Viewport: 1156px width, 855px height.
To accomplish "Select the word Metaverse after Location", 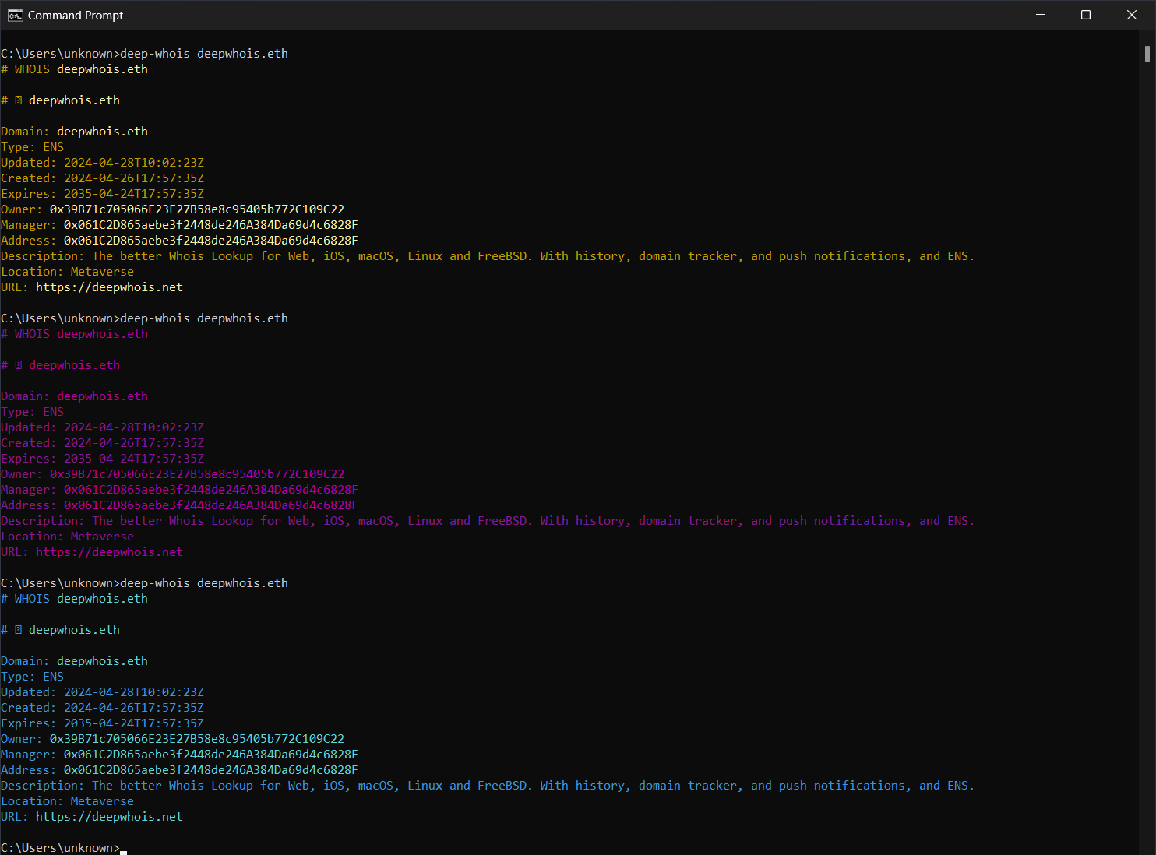I will pos(101,271).
